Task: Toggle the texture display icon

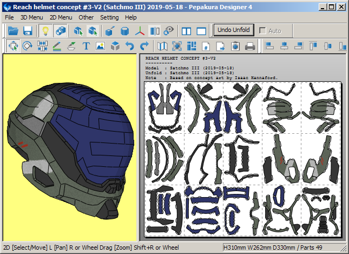Action: click(x=60, y=31)
